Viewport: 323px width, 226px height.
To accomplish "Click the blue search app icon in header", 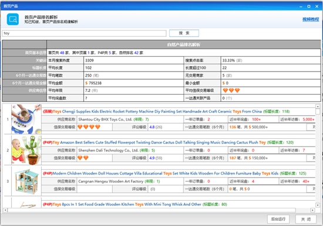I will tap(13, 19).
